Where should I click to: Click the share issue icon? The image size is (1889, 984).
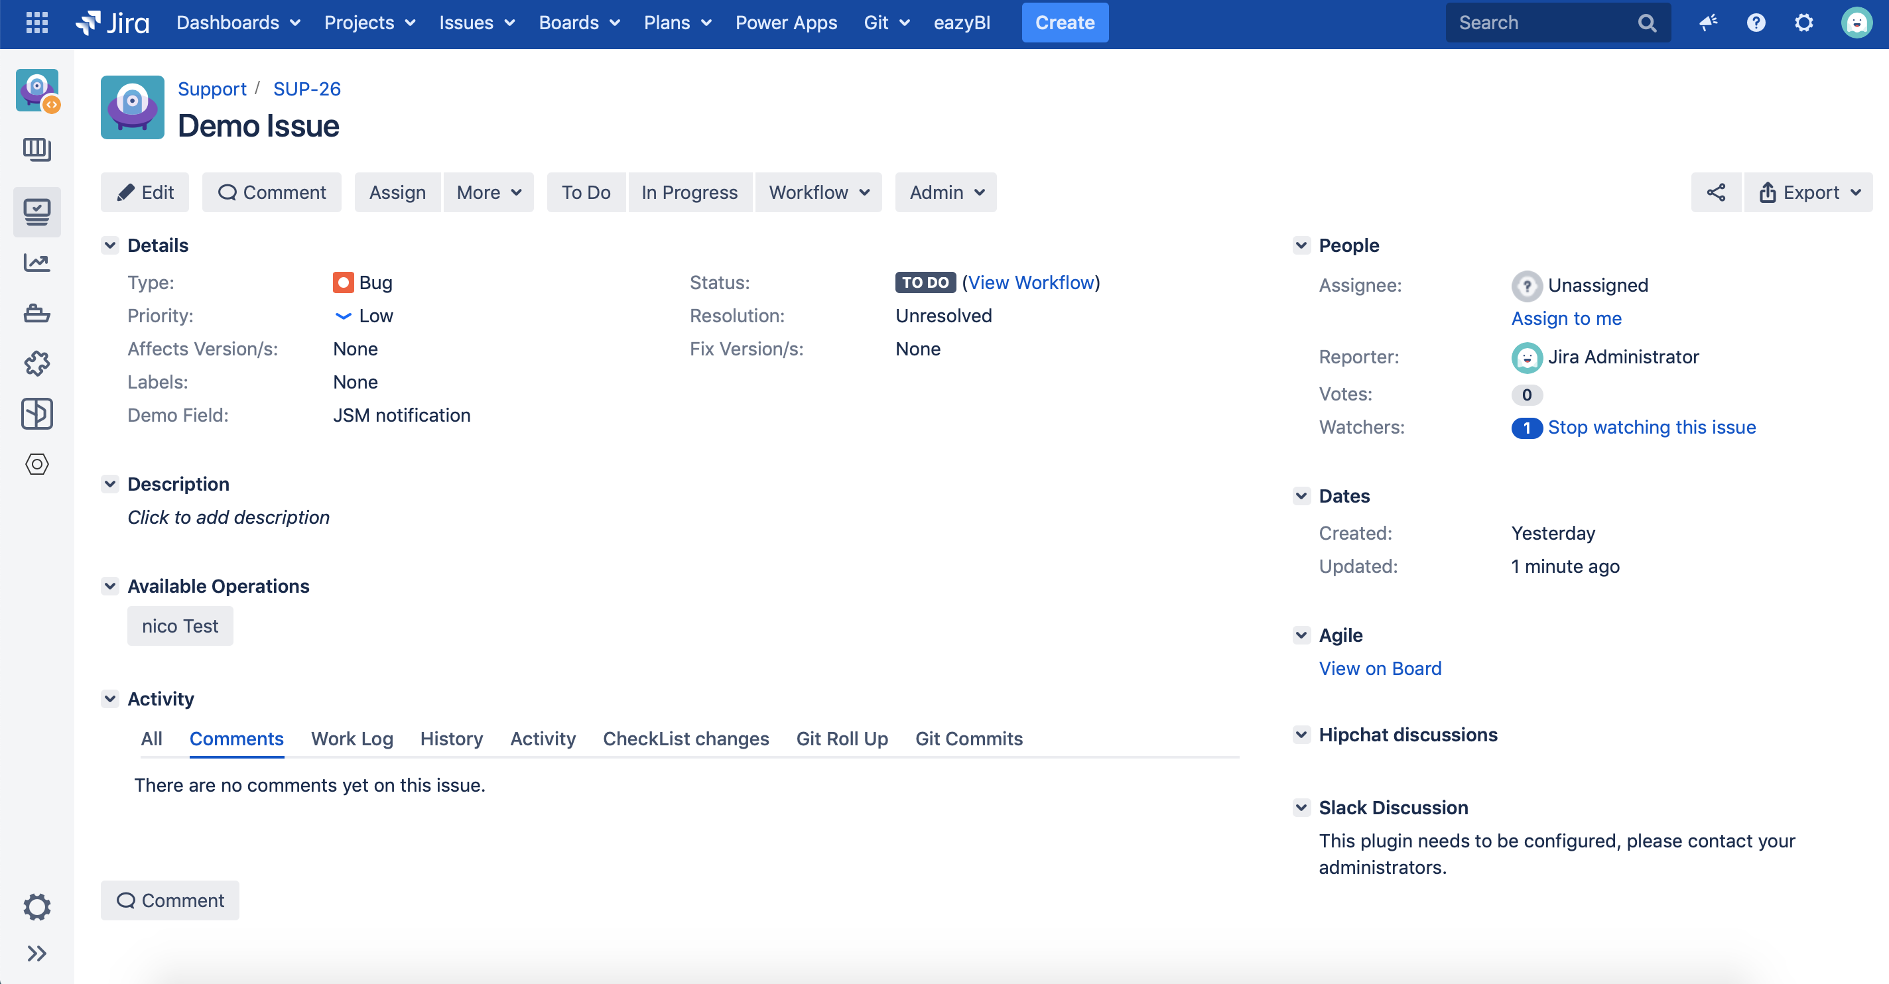(x=1715, y=192)
